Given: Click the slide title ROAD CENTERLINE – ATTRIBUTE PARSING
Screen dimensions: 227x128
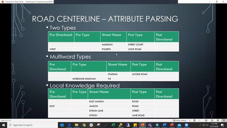Looking at the screenshot, I should click(105, 19).
